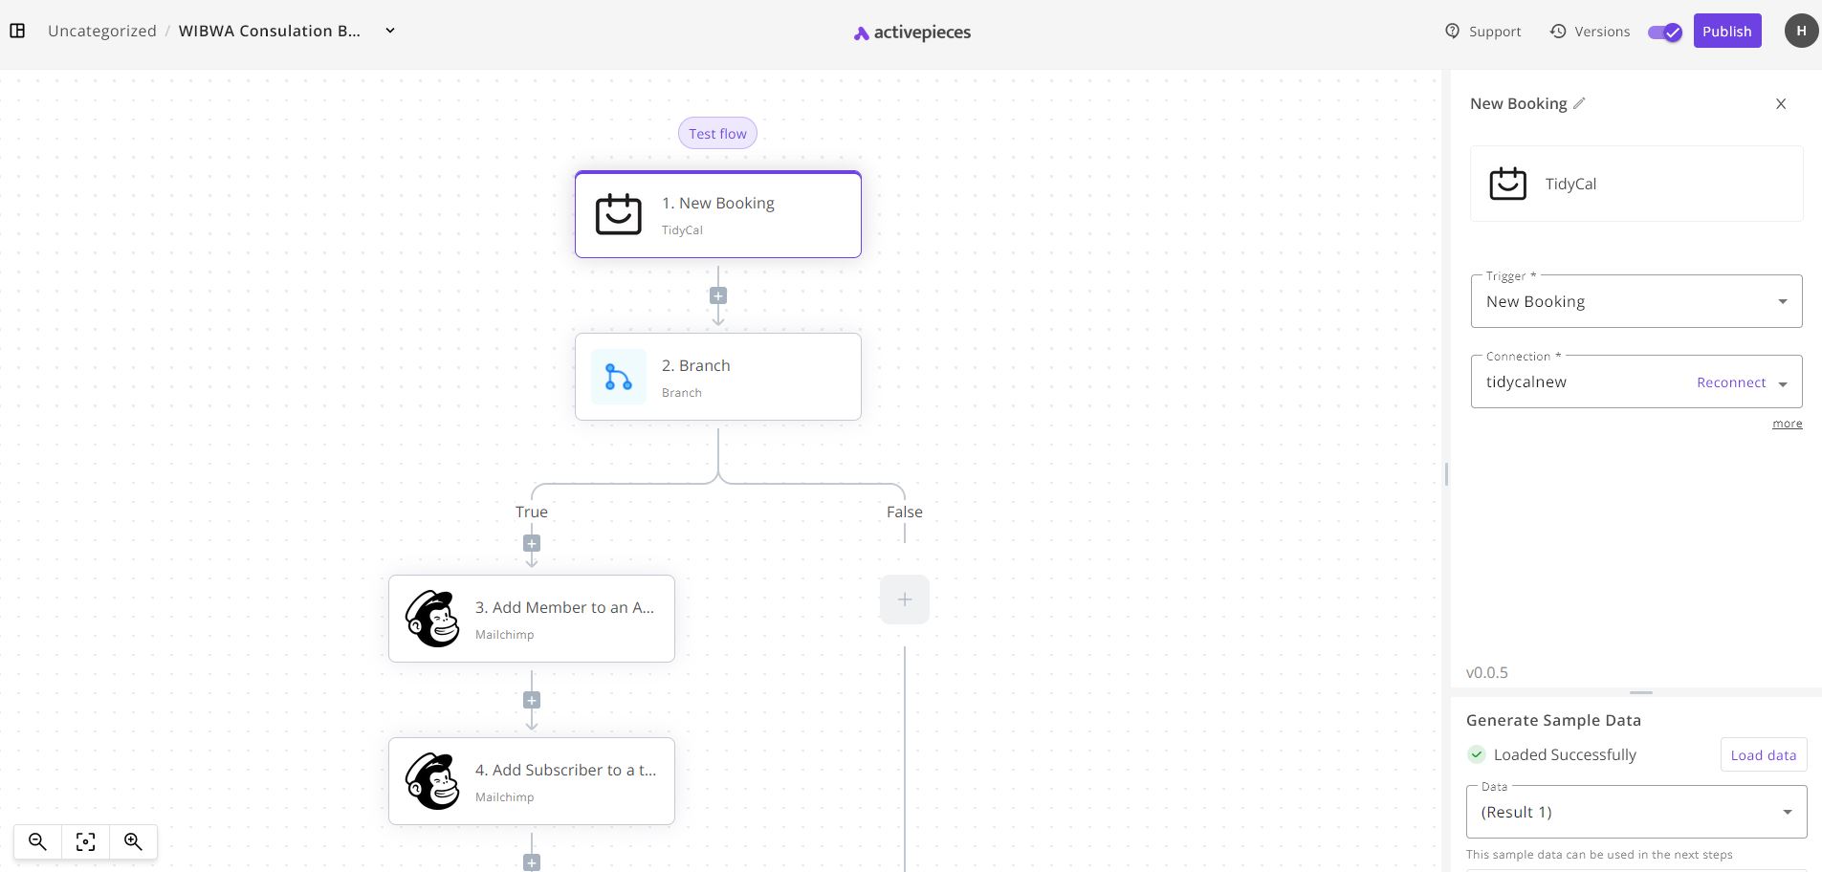Edit the New Booking step name pencil
Image resolution: width=1822 pixels, height=872 pixels.
click(1579, 103)
